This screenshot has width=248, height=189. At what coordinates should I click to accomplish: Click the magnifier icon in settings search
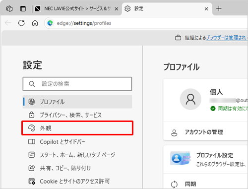tap(32, 84)
